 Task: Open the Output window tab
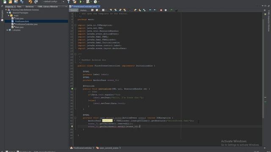tap(10, 151)
